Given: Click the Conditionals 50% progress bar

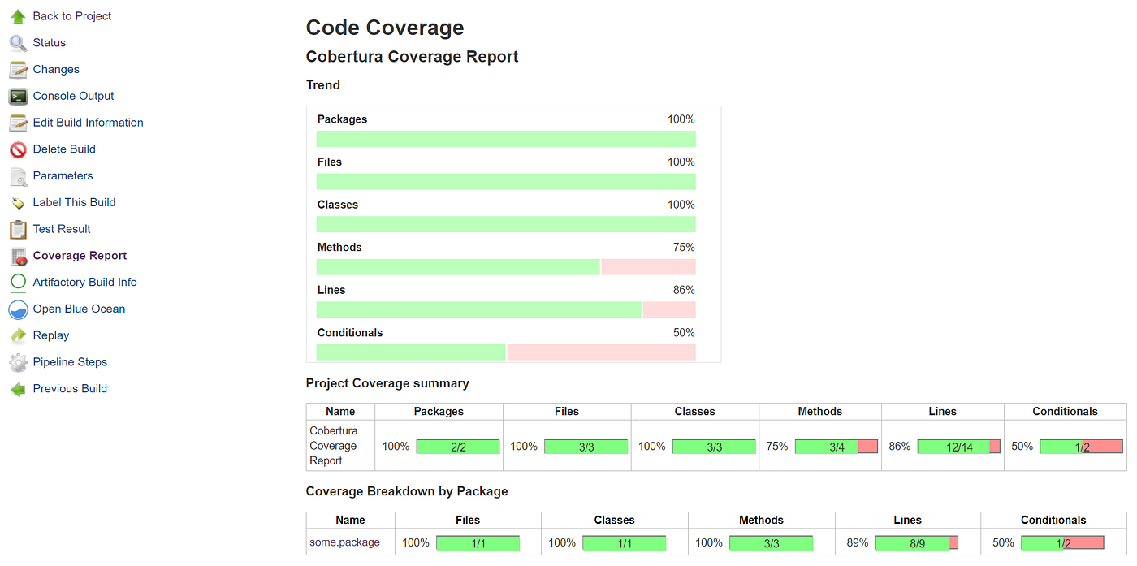Looking at the screenshot, I should [506, 352].
